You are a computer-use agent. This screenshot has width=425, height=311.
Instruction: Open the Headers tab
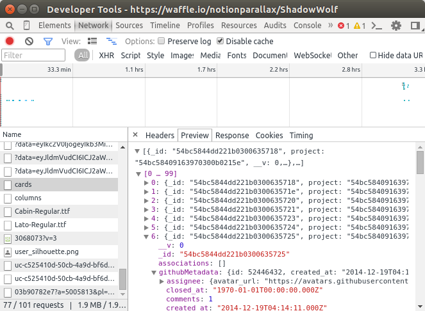click(160, 136)
